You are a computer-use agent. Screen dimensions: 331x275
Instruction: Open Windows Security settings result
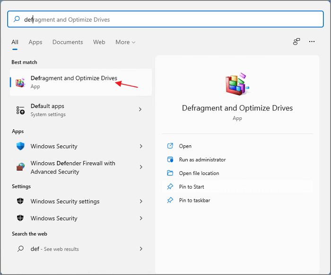pyautogui.click(x=65, y=201)
